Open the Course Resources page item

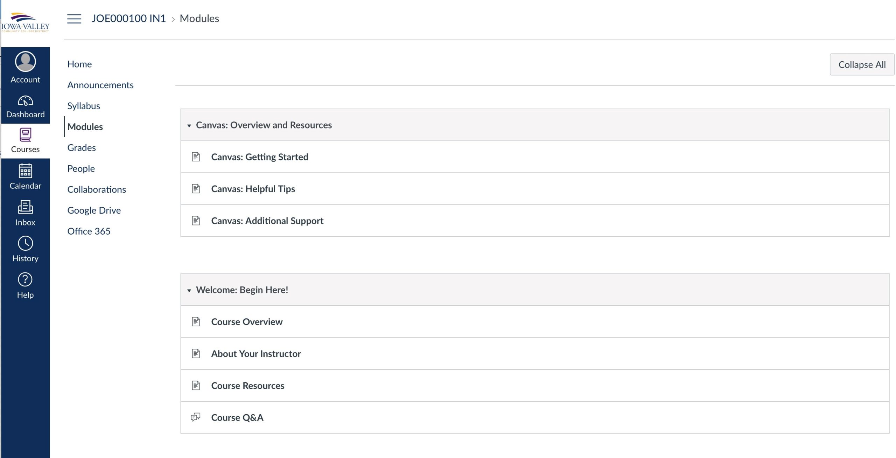point(247,386)
